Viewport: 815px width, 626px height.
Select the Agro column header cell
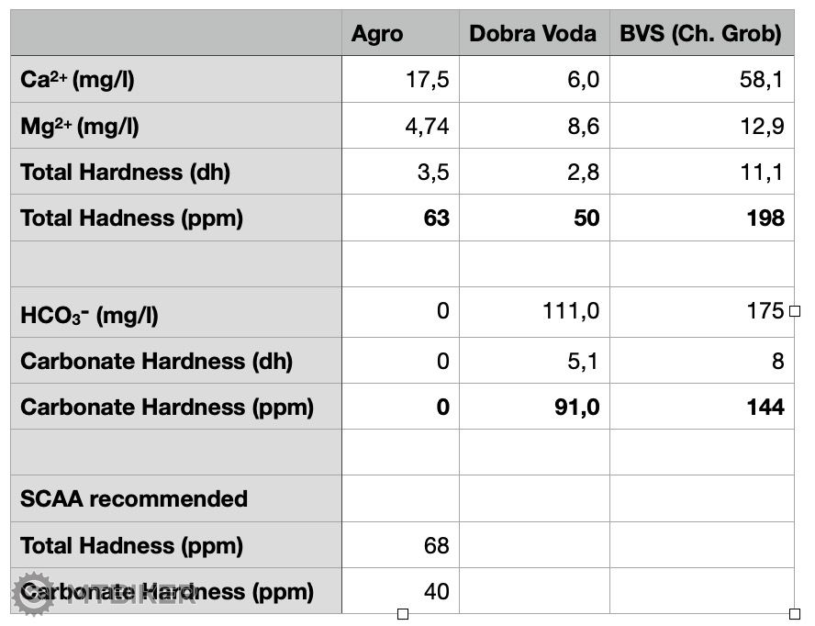[x=400, y=34]
